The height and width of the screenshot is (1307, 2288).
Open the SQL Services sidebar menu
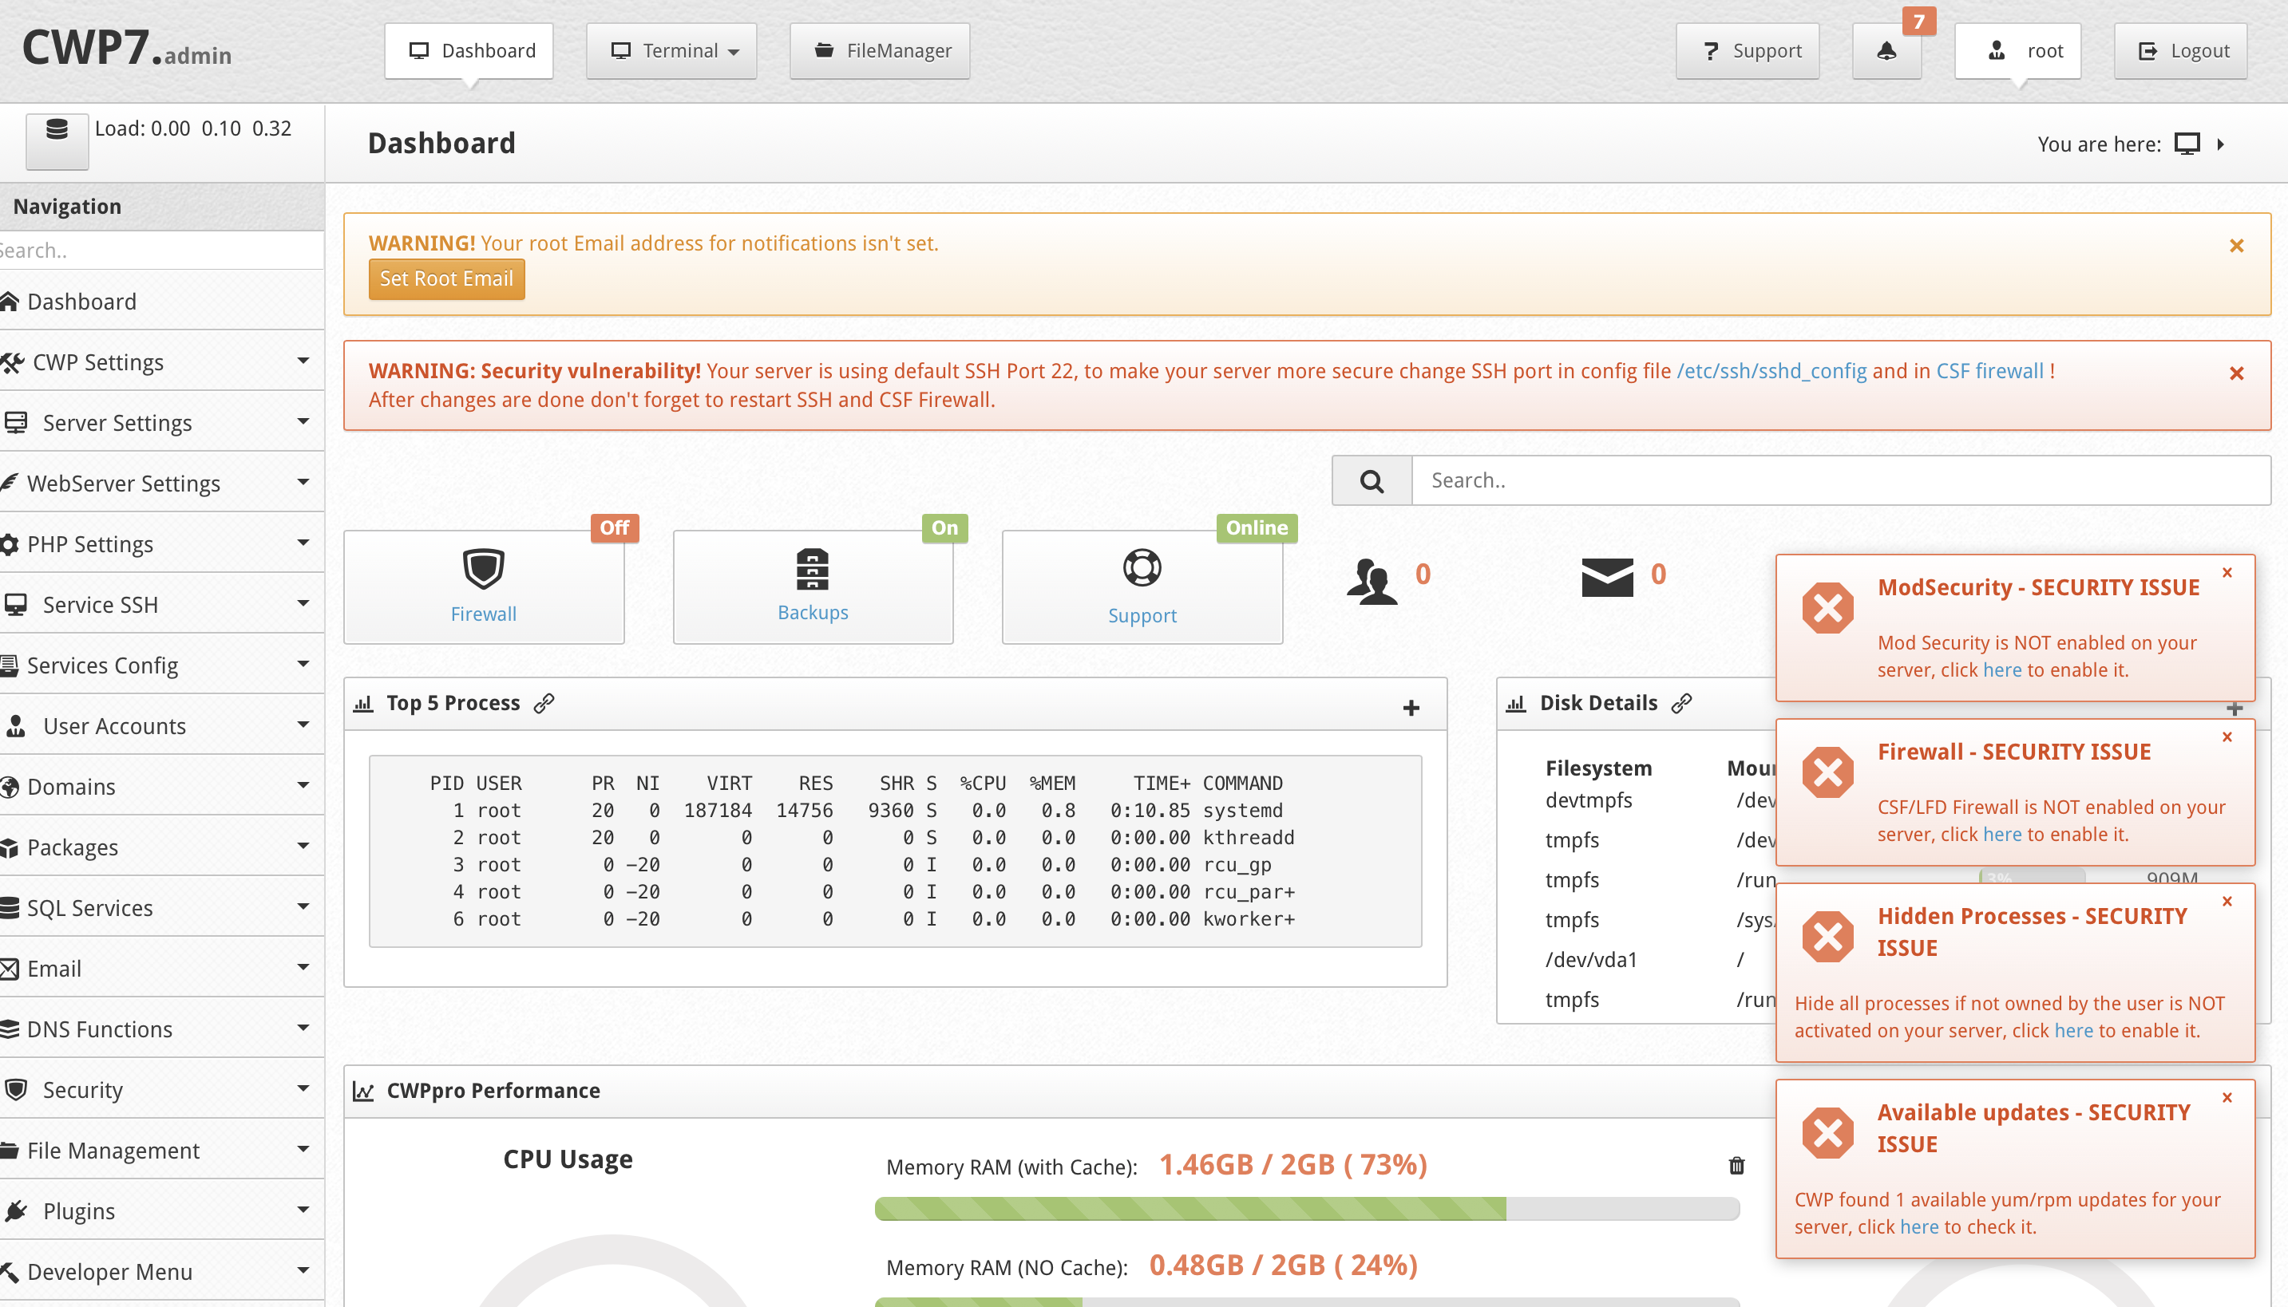pos(161,907)
